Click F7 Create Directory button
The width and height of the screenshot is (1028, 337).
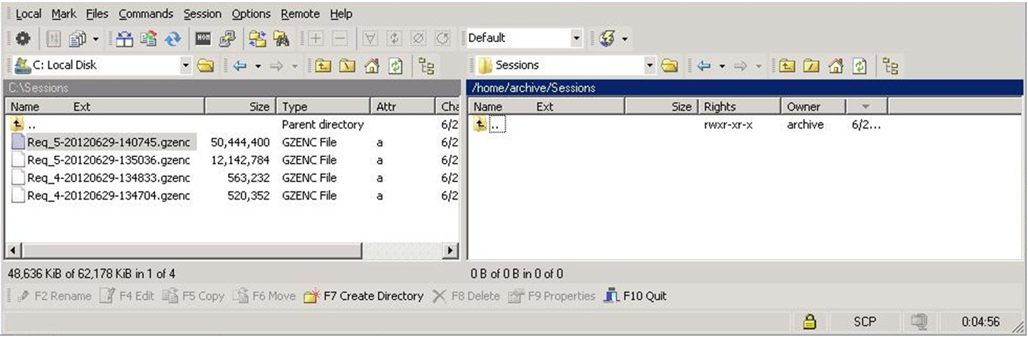pyautogui.click(x=363, y=296)
